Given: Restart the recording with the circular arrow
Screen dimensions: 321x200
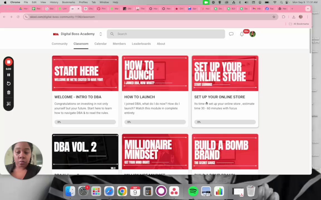Looking at the screenshot, I should 9,83.
